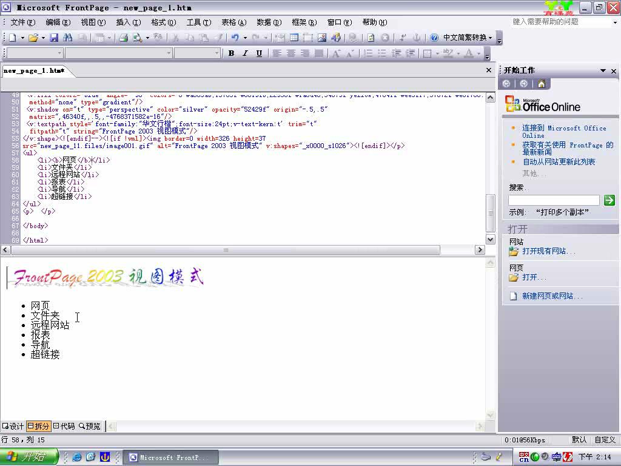Click the Insert Table icon
621x466 pixels.
coord(294,38)
